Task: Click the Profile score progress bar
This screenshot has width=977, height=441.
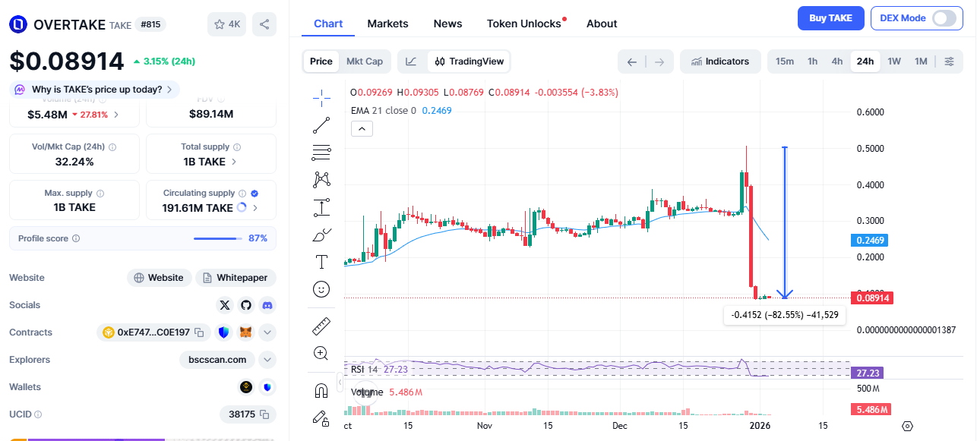Action: click(x=217, y=238)
